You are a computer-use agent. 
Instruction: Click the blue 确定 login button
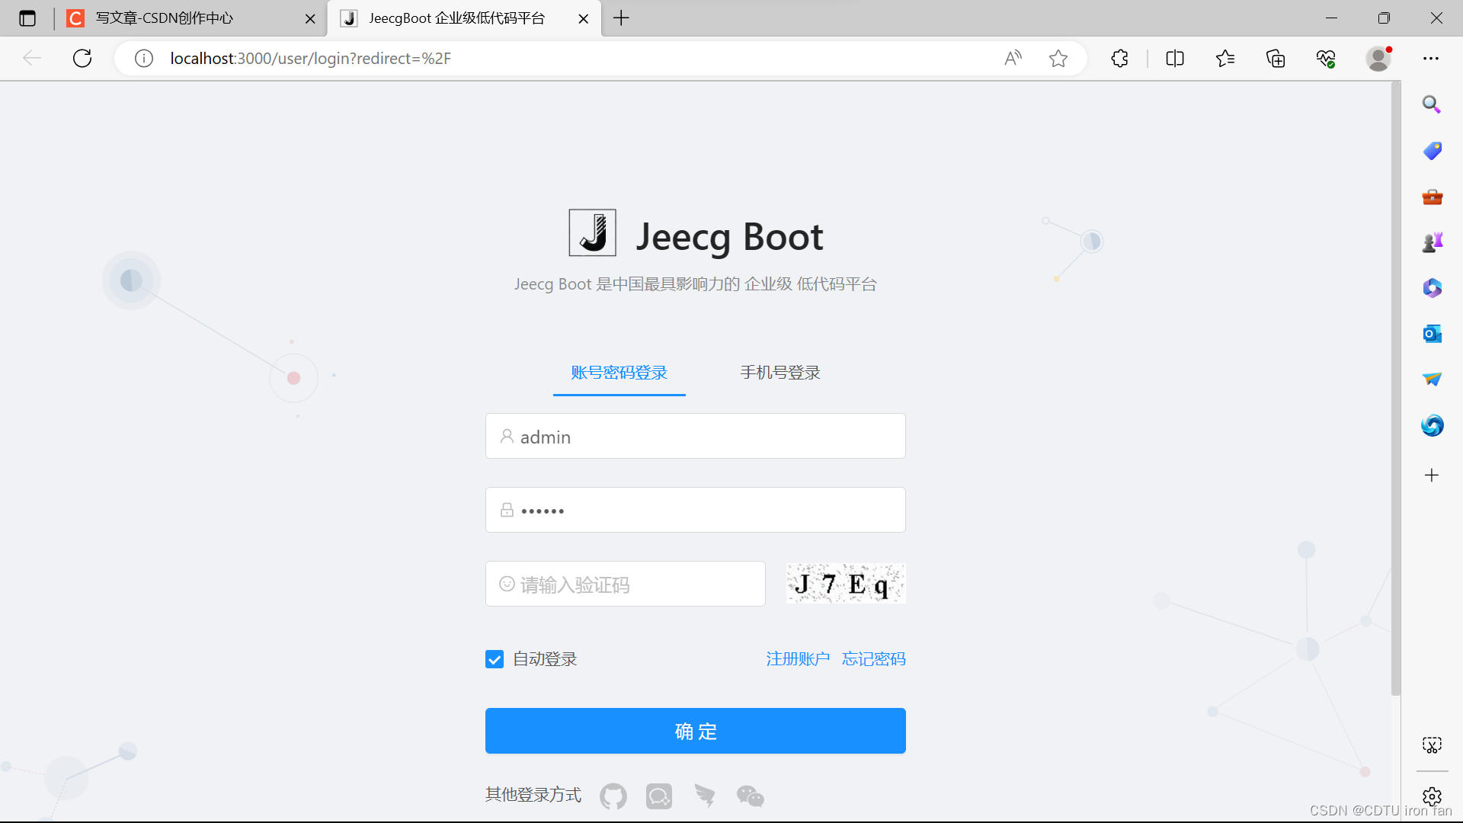(x=694, y=731)
